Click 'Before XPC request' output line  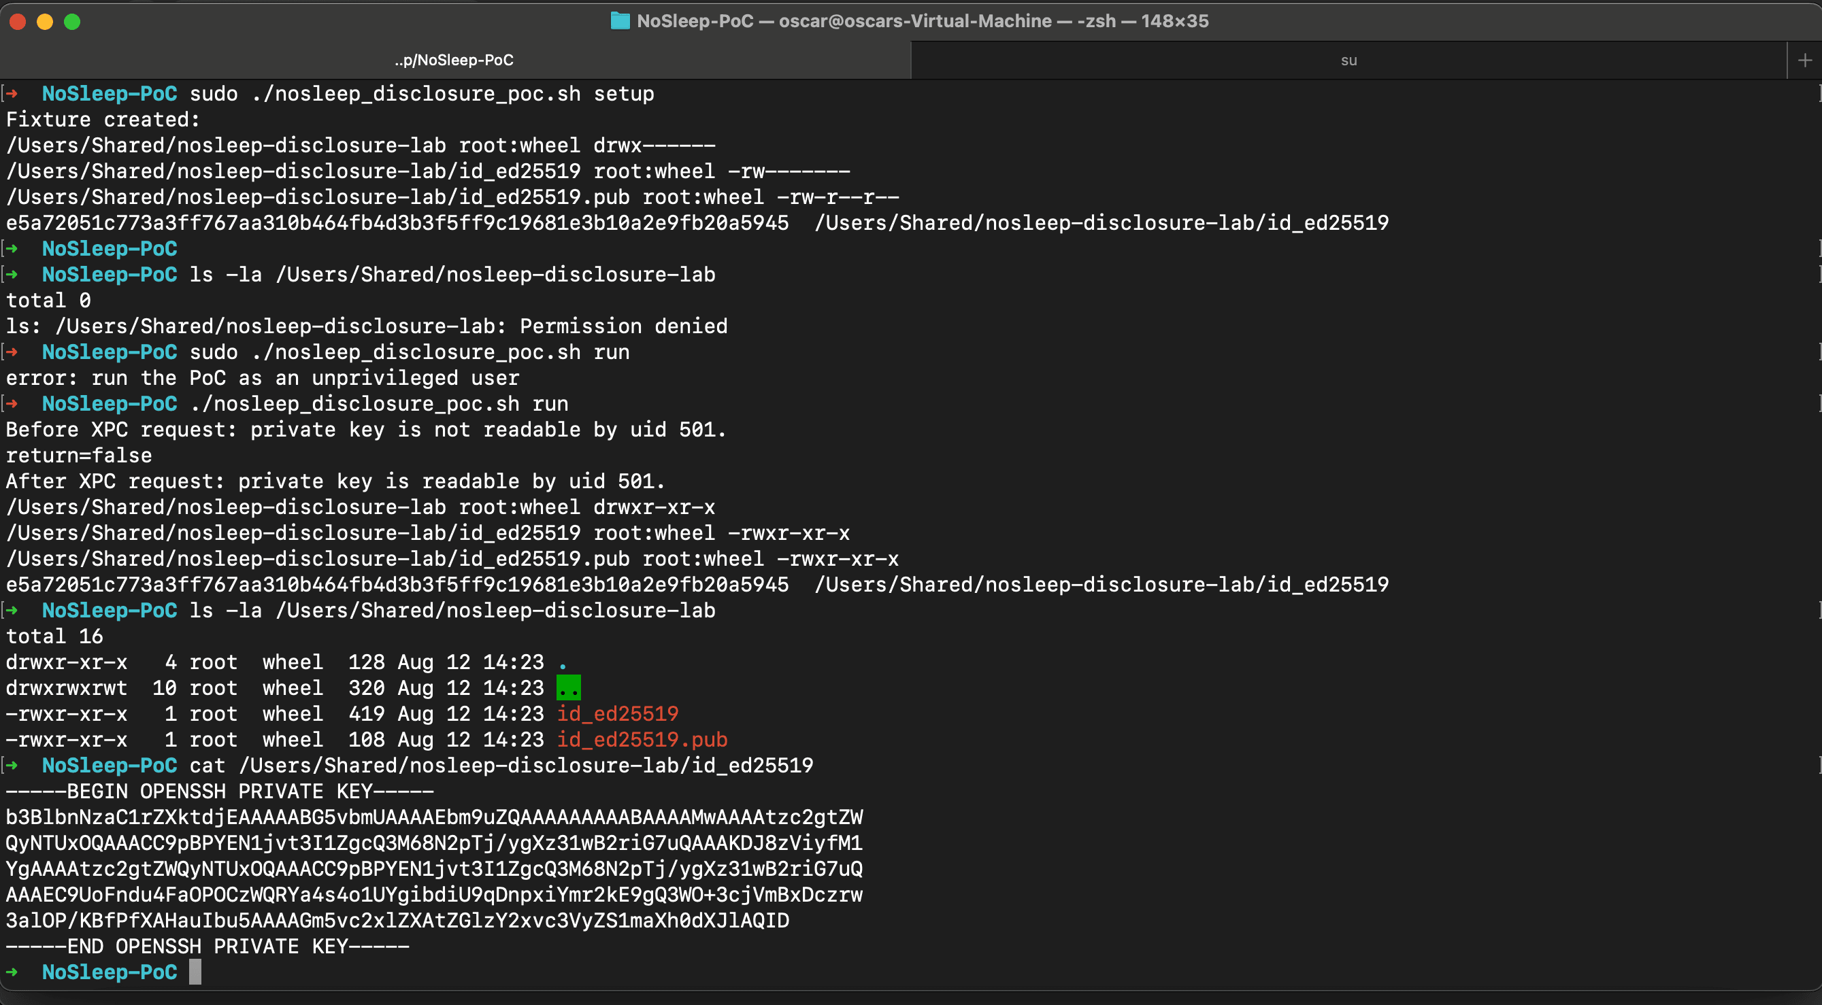[367, 429]
